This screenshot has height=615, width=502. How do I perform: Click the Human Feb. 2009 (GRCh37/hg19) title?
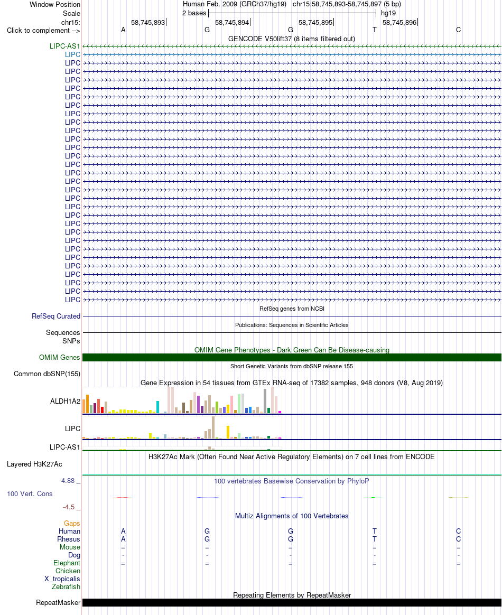click(235, 4)
